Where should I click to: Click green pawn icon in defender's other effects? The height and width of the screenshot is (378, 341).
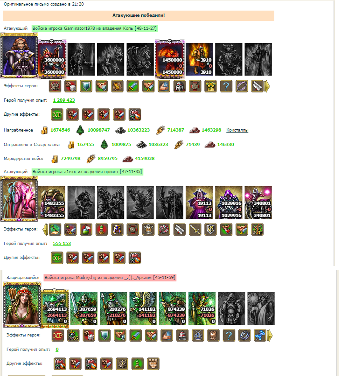click(138, 364)
